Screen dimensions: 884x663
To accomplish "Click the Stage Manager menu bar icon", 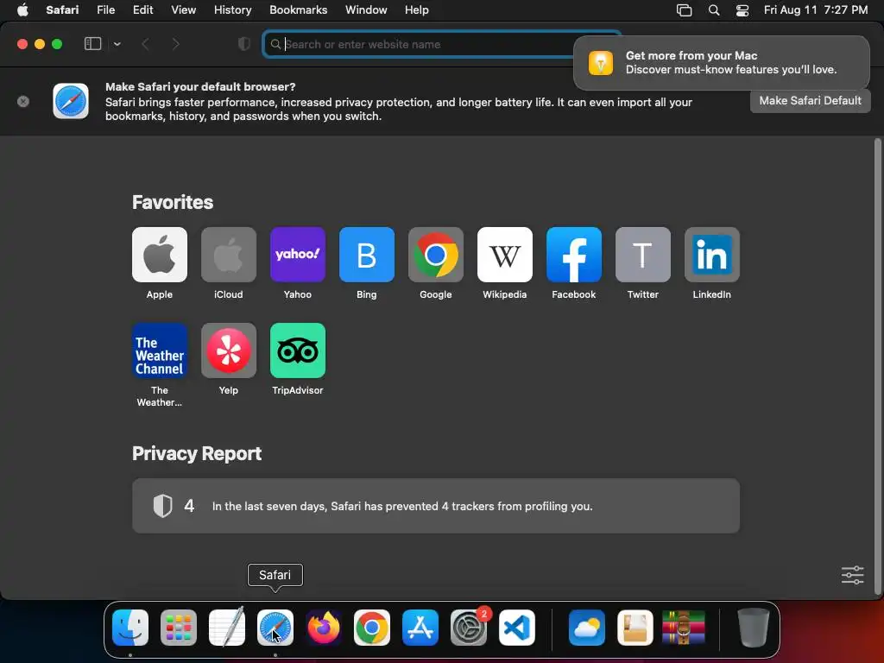I will pyautogui.click(x=684, y=9).
